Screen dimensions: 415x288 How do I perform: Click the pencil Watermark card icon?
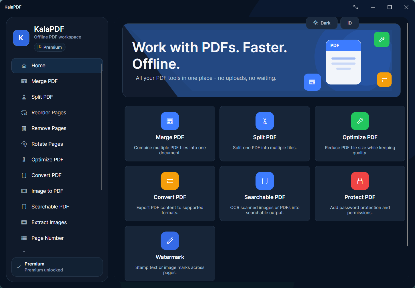click(x=170, y=241)
